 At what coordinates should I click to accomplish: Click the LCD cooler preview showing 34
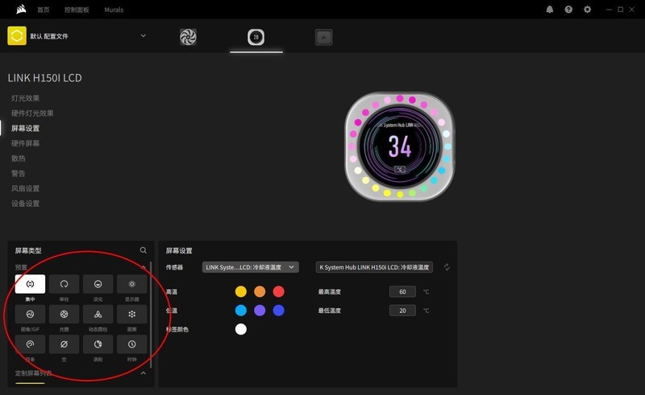(x=399, y=146)
